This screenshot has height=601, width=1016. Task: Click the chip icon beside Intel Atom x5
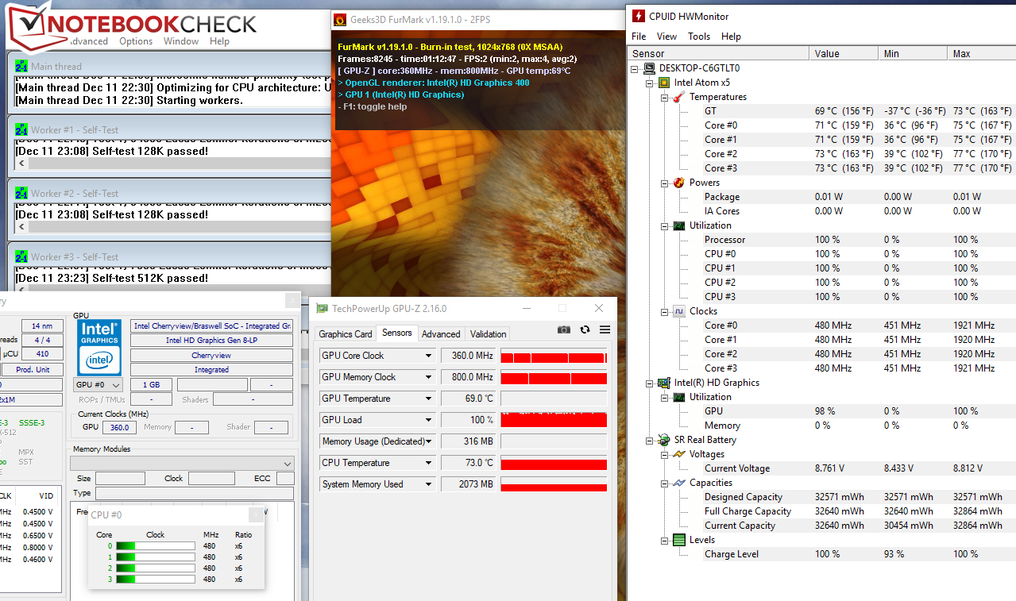(663, 83)
